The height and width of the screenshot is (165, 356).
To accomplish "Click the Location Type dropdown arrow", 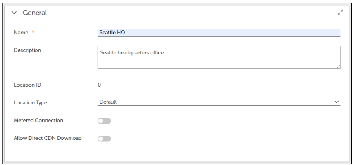I will [x=336, y=102].
